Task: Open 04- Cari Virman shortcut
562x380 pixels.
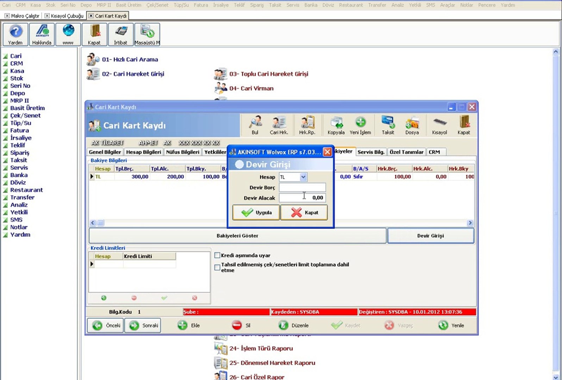Action: coord(244,88)
